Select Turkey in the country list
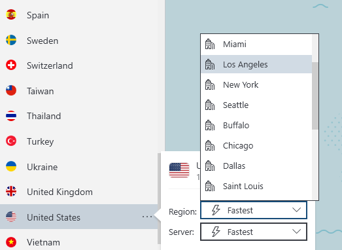This screenshot has height=250, width=342. 78,141
